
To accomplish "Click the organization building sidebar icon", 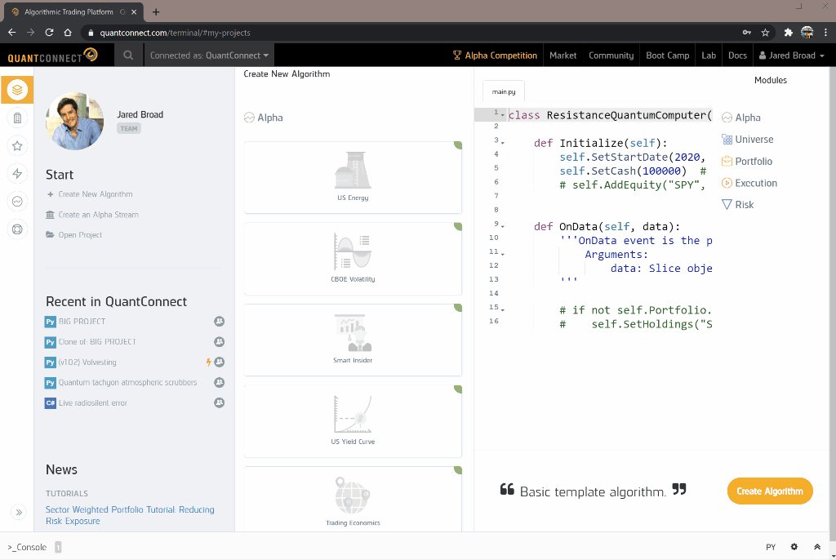I will click(17, 118).
